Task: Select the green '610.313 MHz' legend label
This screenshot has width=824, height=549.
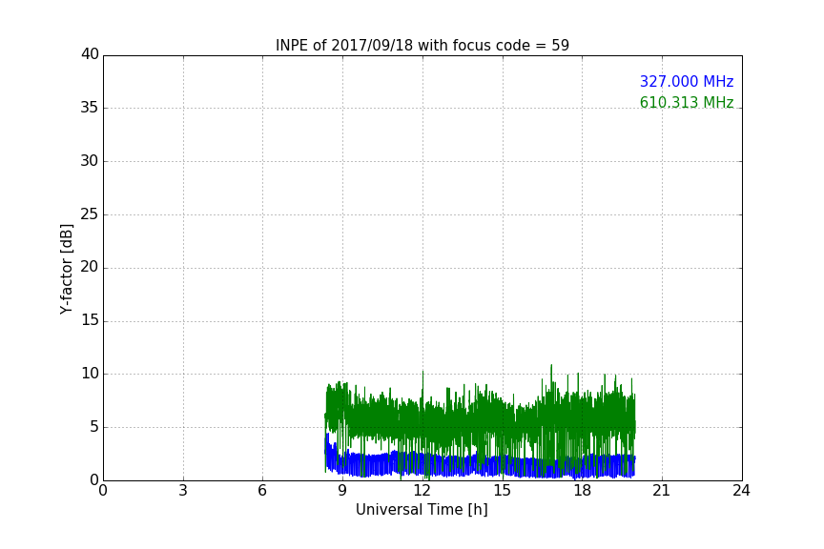Action: [687, 102]
